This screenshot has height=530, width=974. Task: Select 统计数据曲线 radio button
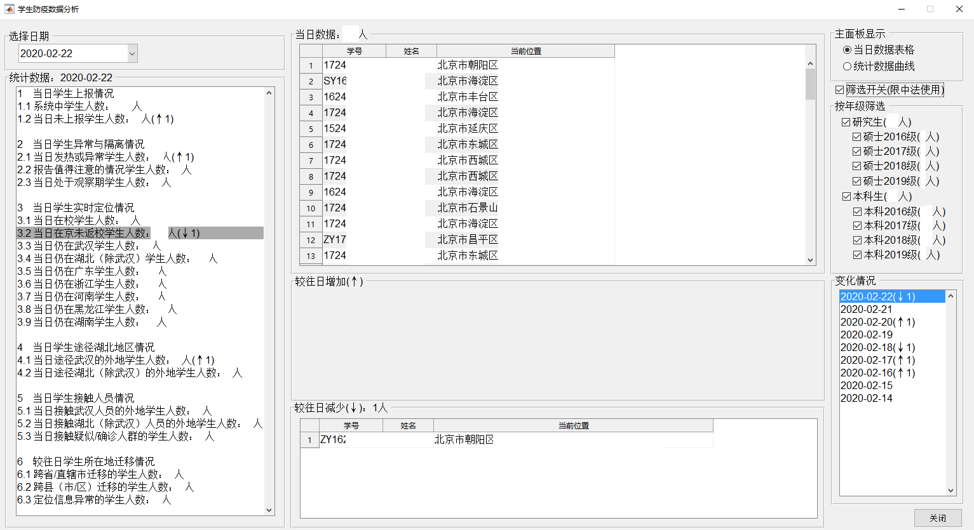pyautogui.click(x=847, y=66)
